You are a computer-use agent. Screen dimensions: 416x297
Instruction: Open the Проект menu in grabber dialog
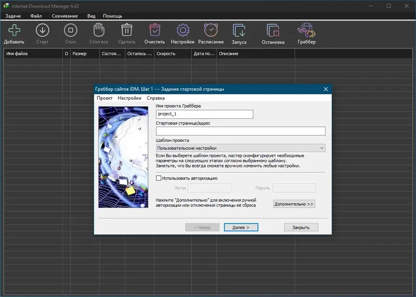tap(105, 98)
